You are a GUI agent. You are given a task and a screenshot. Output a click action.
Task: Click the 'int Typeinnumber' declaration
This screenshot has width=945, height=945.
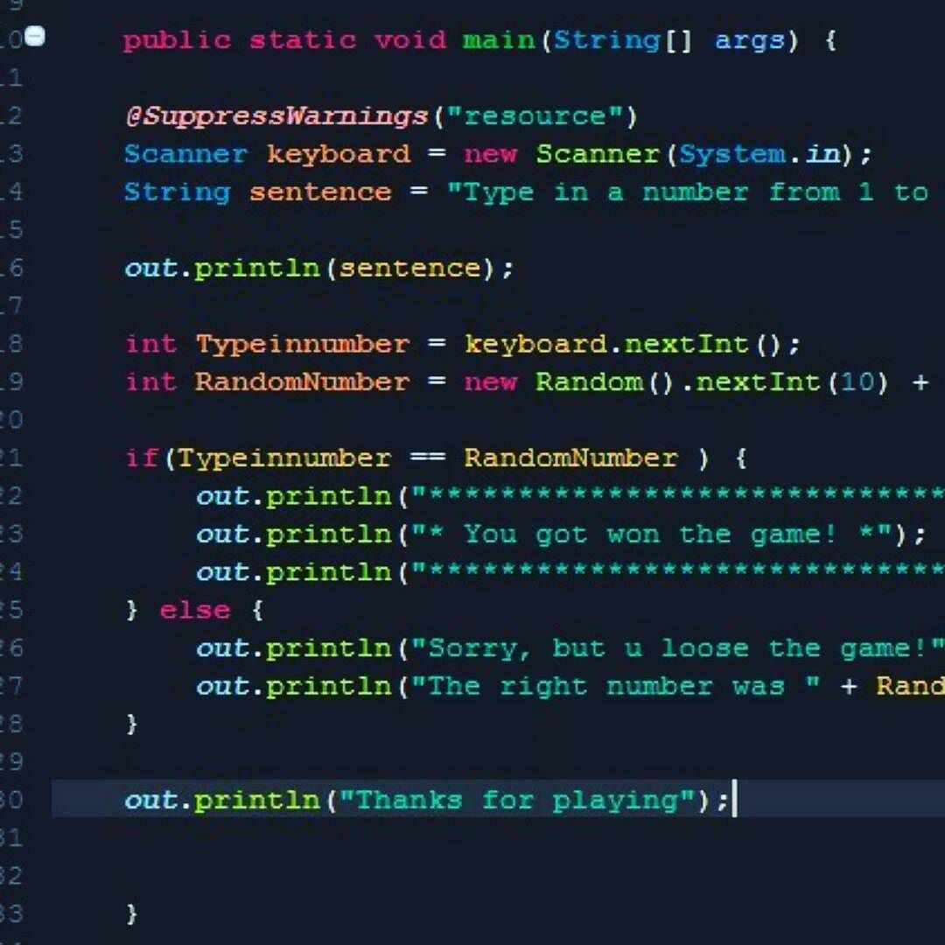(268, 345)
